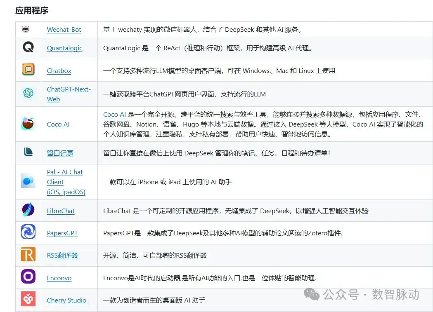
Task: Click text '开源、简洁、可自部署的RSS翻译器'
Action: (155, 256)
